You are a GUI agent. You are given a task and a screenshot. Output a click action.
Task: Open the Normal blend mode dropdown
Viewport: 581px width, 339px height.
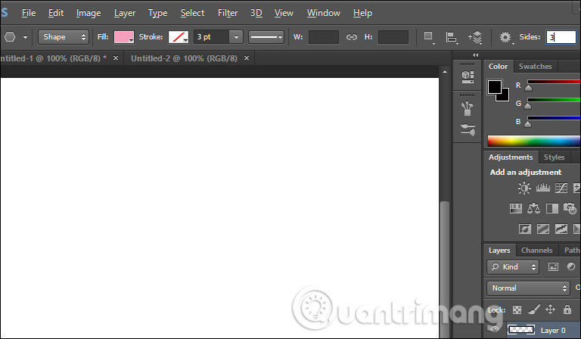coord(528,288)
